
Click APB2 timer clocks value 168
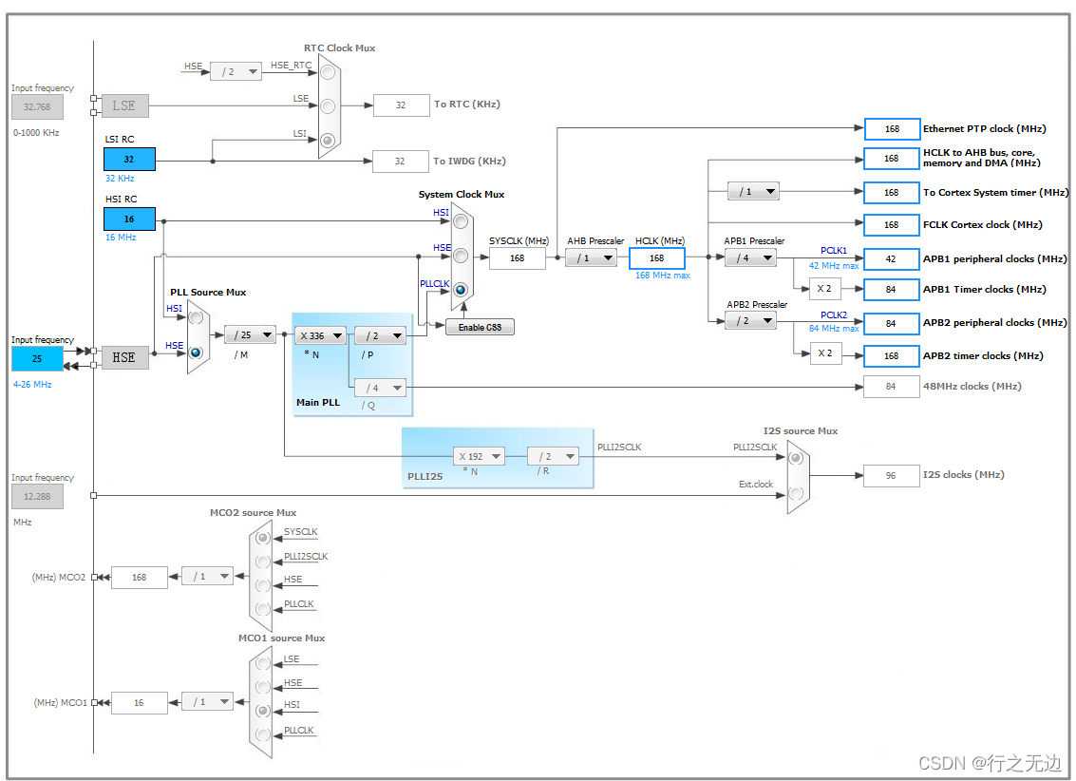[892, 356]
